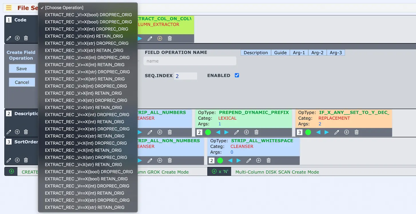
Task: Choose EXTRACT_REC _V<X{int} DROPREC_ORIG
Action: pos(88,143)
